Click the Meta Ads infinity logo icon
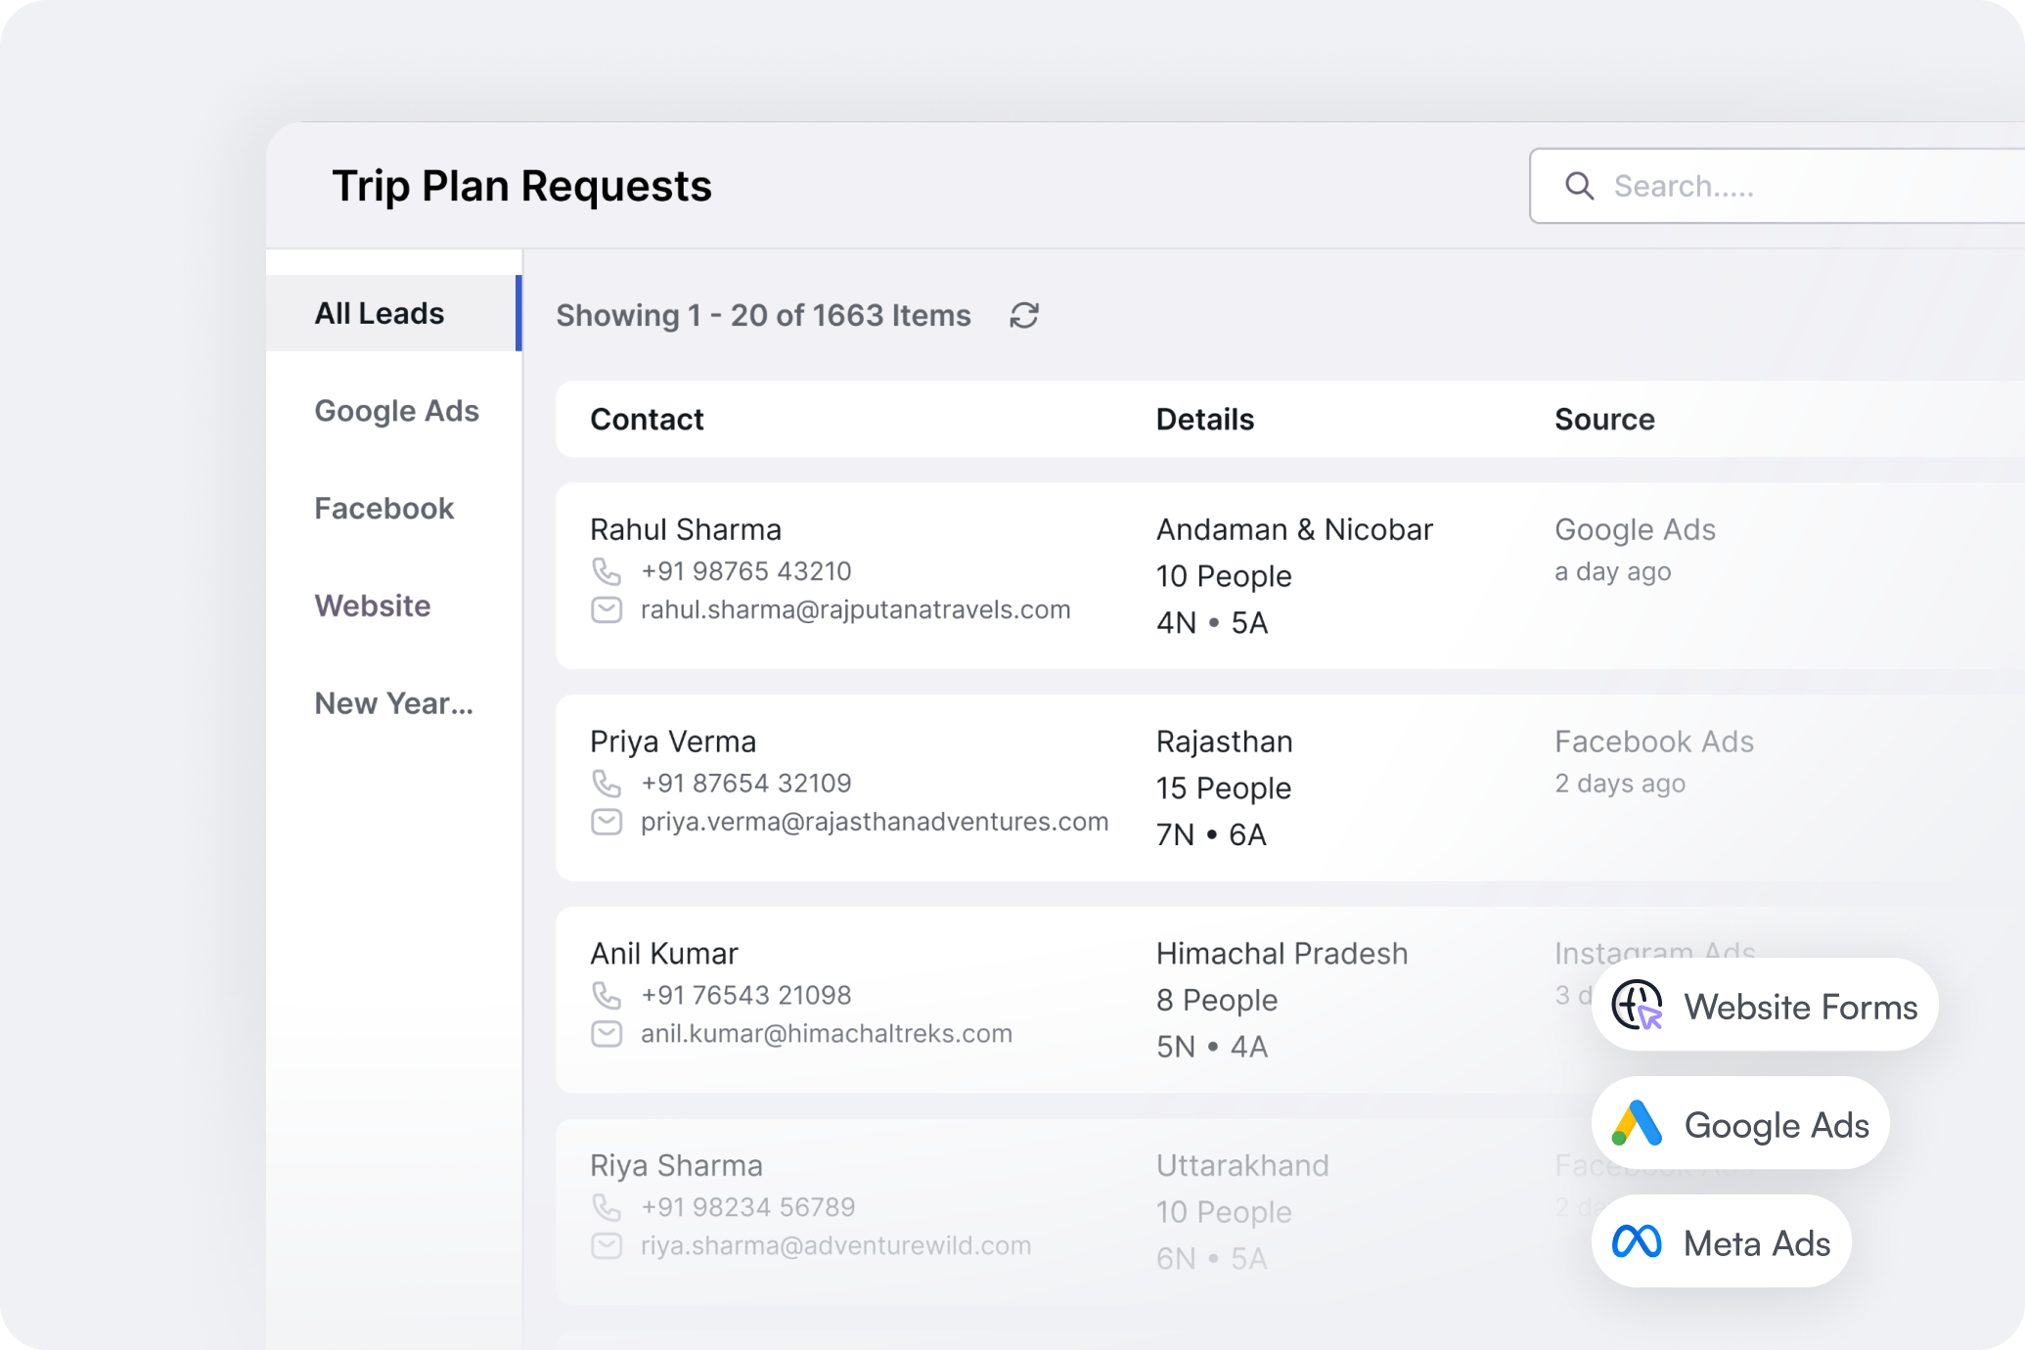This screenshot has height=1350, width=2025. click(x=1636, y=1241)
